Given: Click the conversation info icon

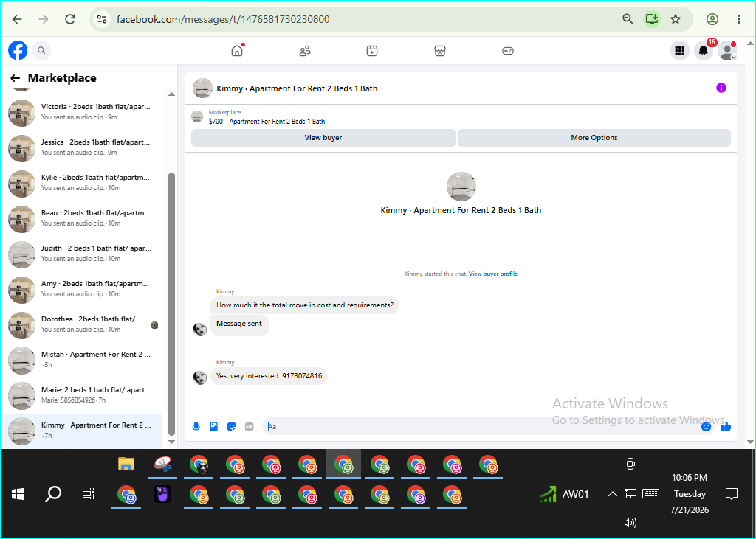Looking at the screenshot, I should [721, 88].
